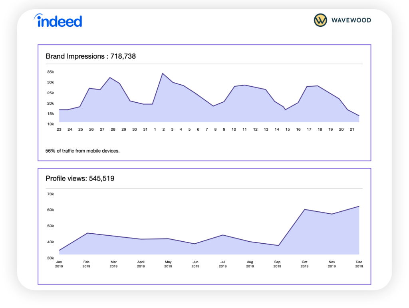Click the 10k baseline label
The width and height of the screenshot is (409, 308).
(50, 124)
